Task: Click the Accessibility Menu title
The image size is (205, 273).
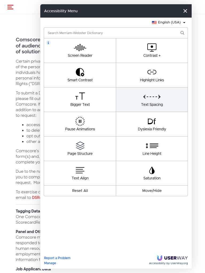Action: [61, 11]
